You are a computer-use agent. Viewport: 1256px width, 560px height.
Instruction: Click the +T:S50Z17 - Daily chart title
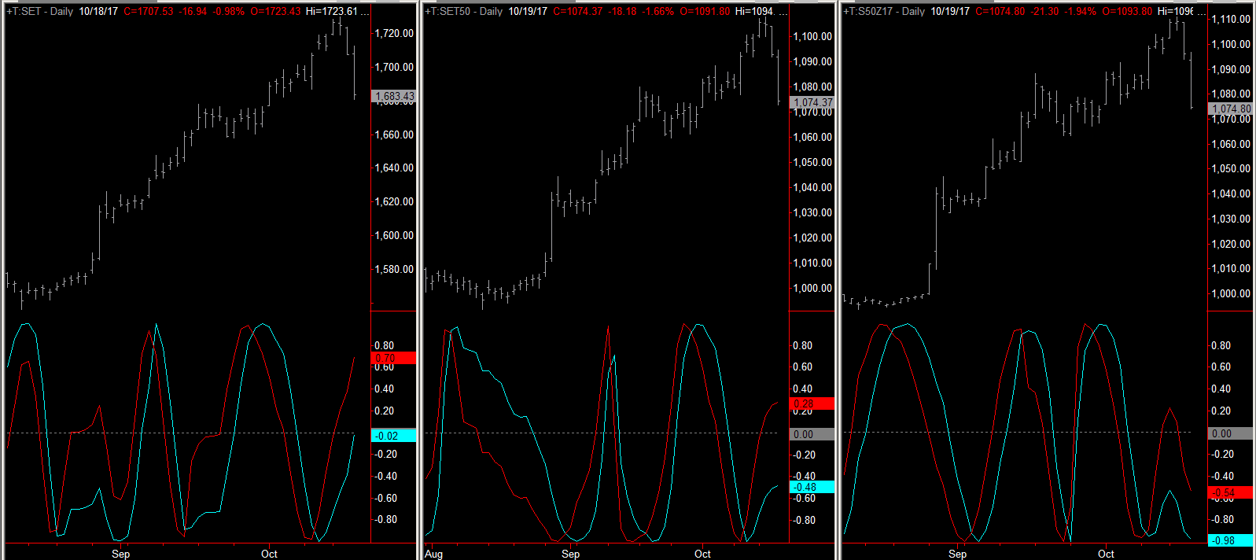[x=884, y=11]
